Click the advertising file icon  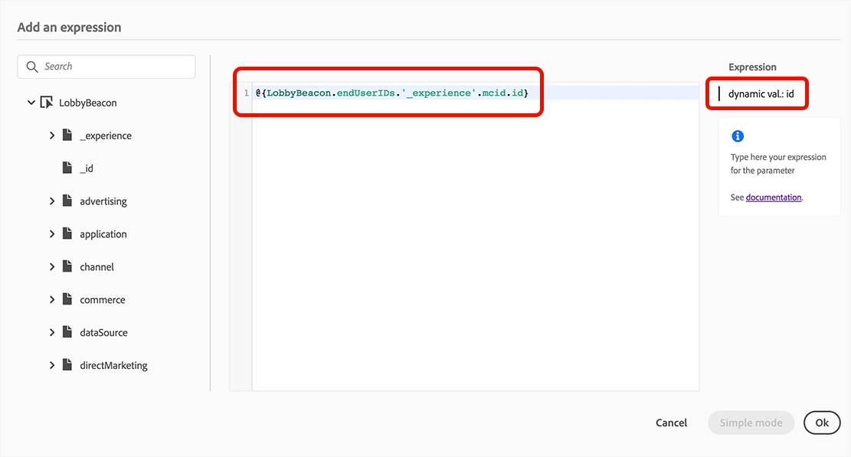pos(67,201)
